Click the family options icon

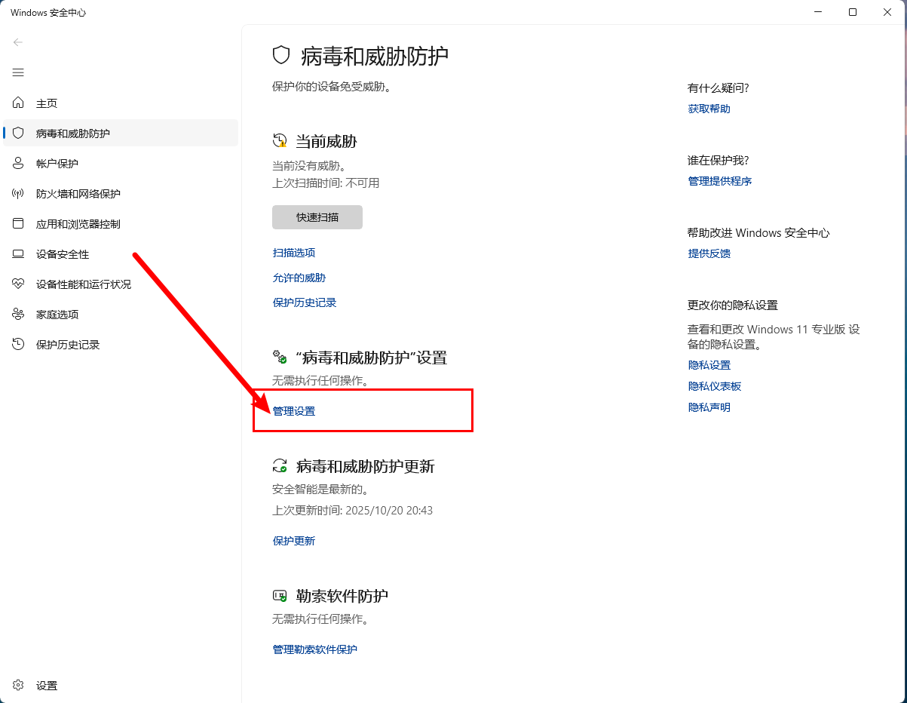[18, 314]
